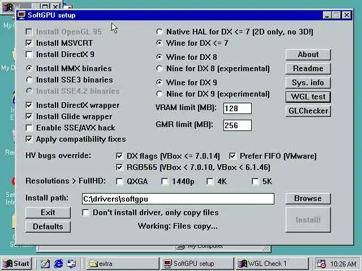Viewport: 362px width, 271px height.
Task: Select Wine for DX 9 option
Action: (160, 82)
